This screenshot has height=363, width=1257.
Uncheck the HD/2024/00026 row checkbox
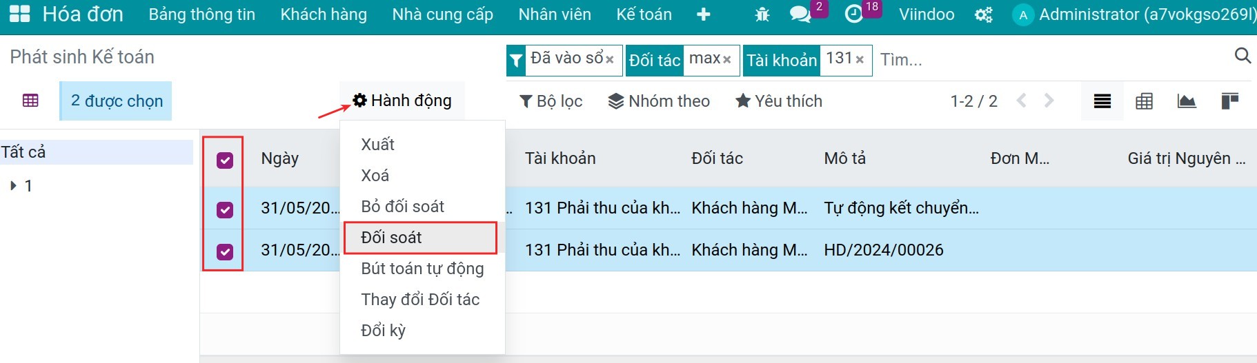coord(225,251)
